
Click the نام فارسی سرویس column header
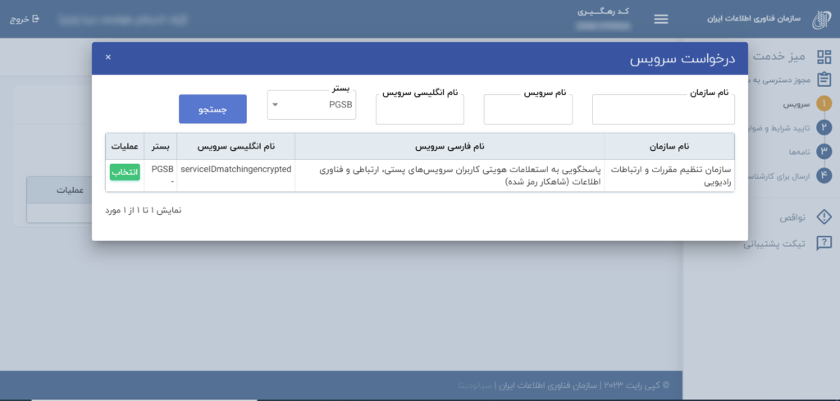[449, 146]
